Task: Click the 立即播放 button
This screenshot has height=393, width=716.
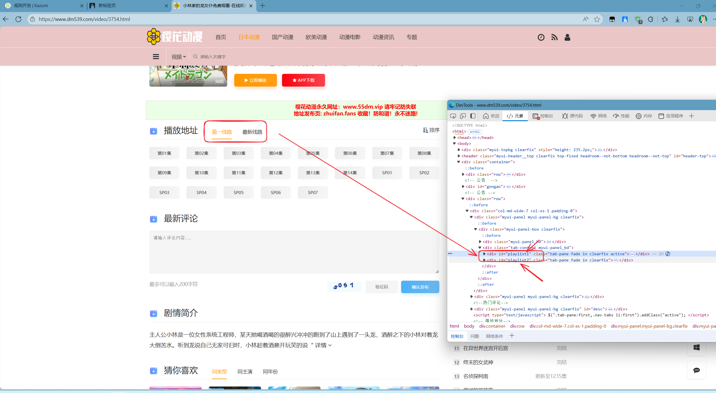Action: point(255,80)
